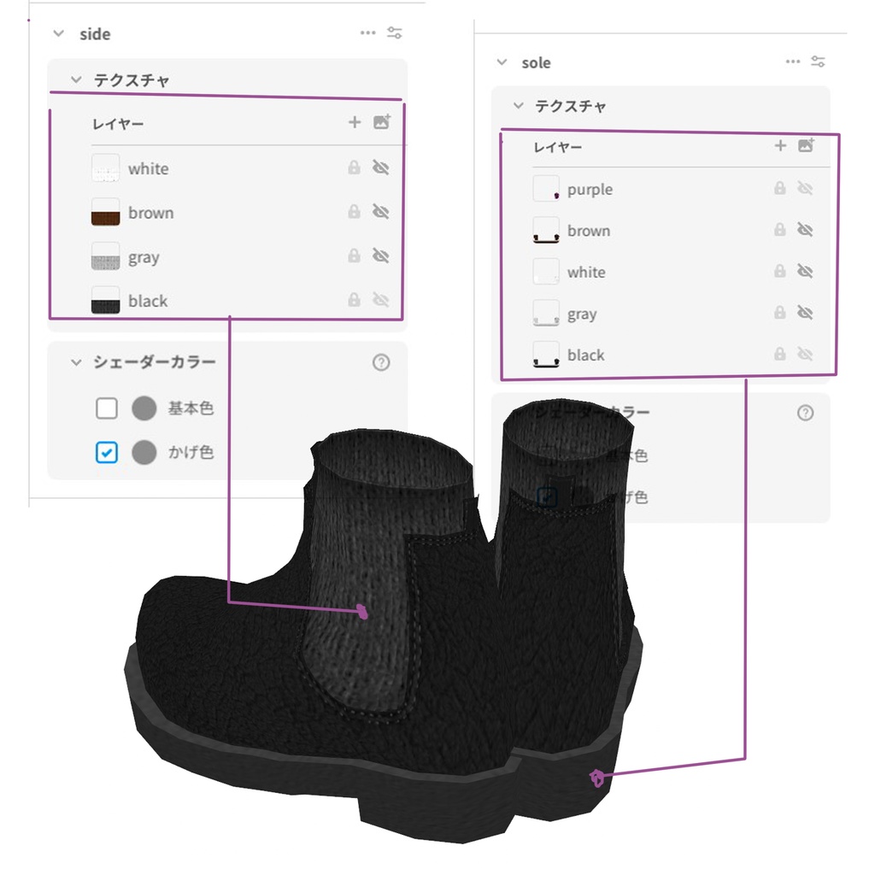Lock the white layer in side
Image resolution: width=875 pixels, height=875 pixels.
click(354, 167)
